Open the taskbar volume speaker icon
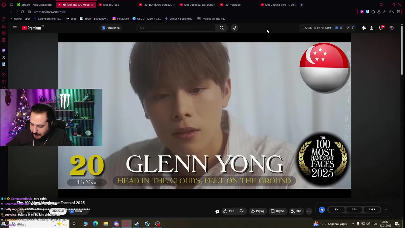 (368, 224)
